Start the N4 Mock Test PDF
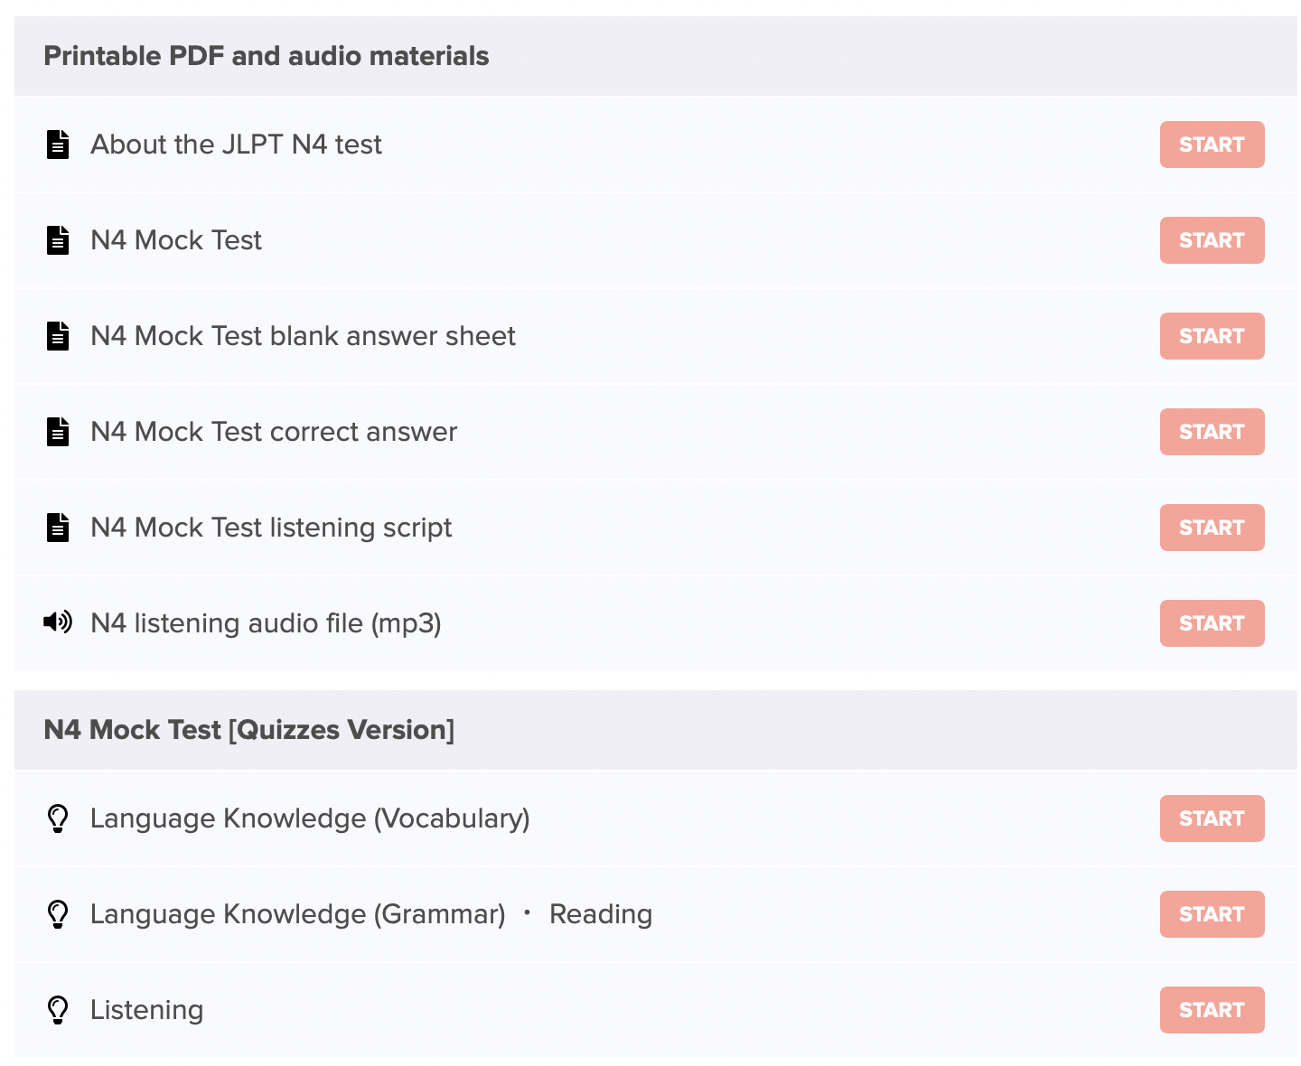The image size is (1301, 1066). coord(1212,240)
